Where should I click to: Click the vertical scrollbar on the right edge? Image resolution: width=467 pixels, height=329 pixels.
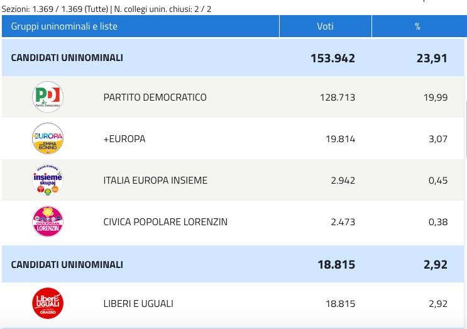[466, 129]
